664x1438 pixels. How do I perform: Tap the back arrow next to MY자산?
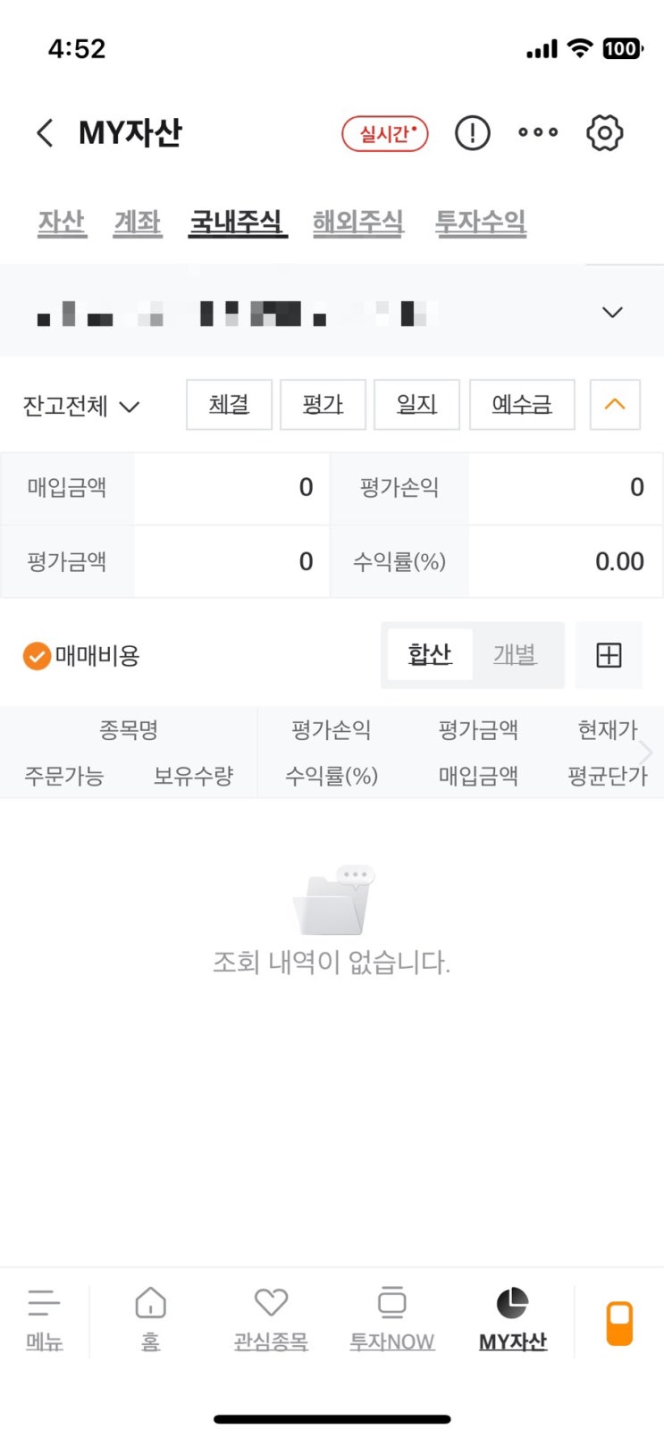click(45, 133)
